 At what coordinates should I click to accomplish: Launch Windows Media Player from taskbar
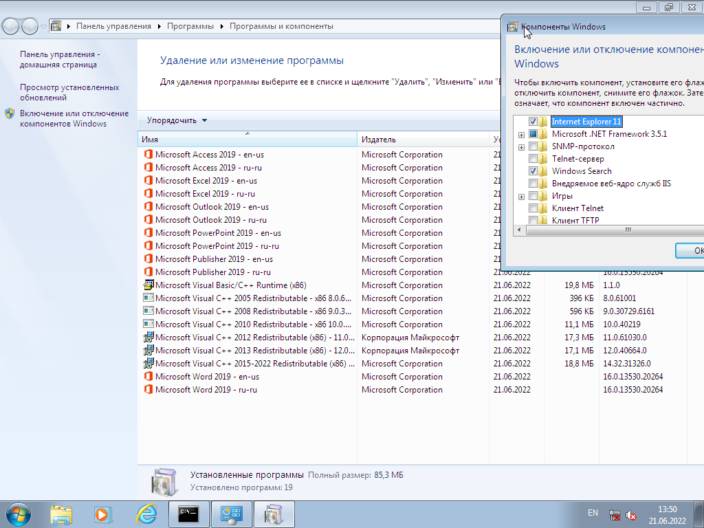pos(103,515)
